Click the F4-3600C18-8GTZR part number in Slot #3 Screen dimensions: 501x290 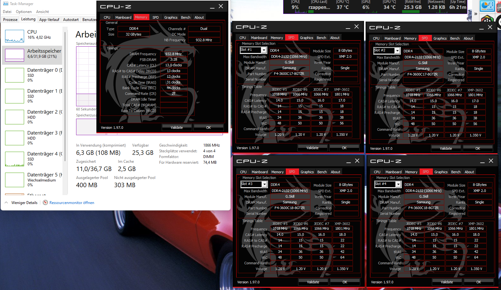pyautogui.click(x=290, y=208)
